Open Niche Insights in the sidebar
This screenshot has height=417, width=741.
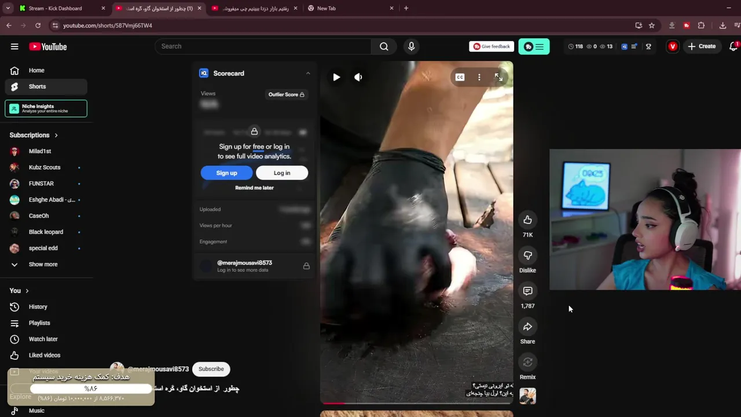pos(46,108)
